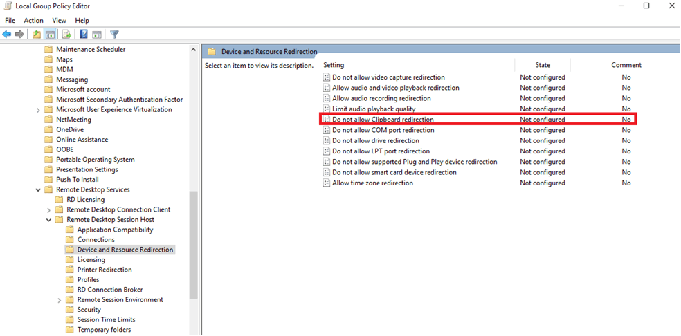Click policy icon of Allow audio recording redirection
Screen dimensions: 681x336
tap(327, 99)
